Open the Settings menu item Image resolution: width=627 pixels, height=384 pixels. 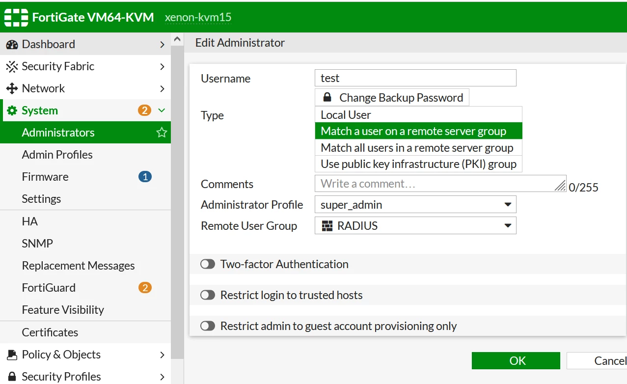tap(85, 199)
